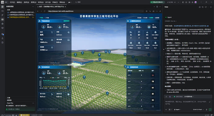Select the 成熟期 growth stage

pos(157,18)
